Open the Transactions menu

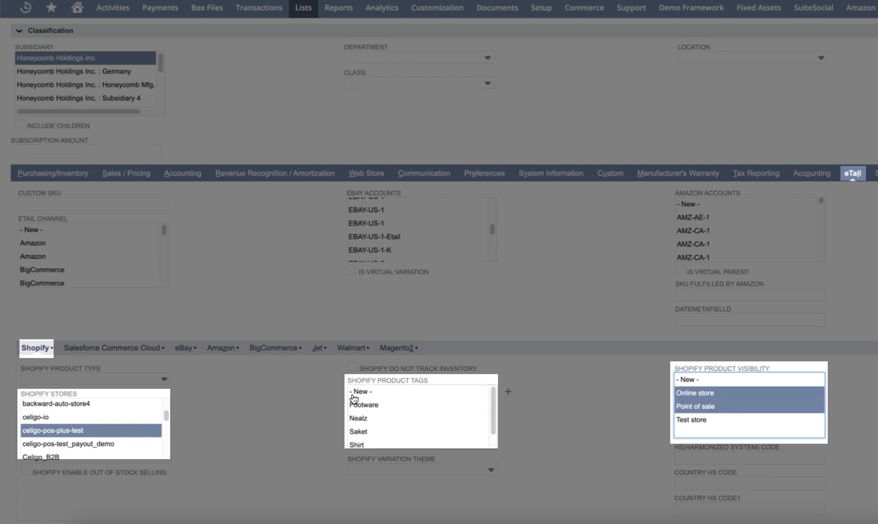(x=259, y=8)
